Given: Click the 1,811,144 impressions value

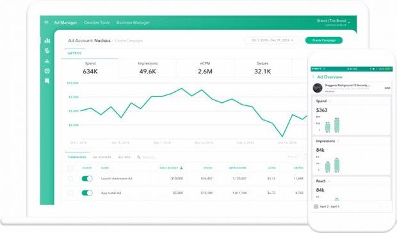Looking at the screenshot, I should 239,193.
